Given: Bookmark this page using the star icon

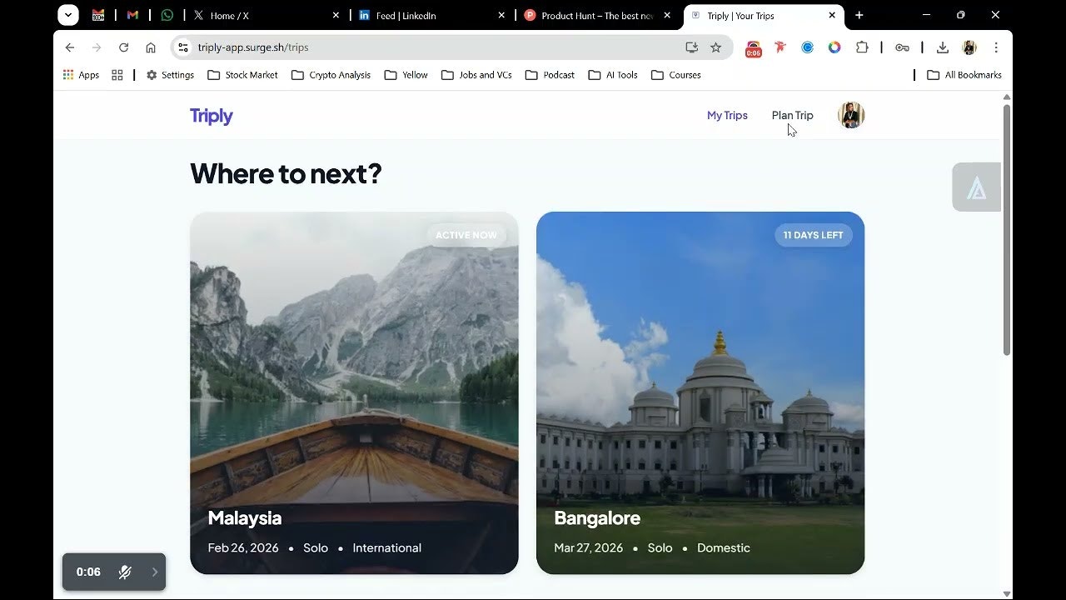Looking at the screenshot, I should [x=715, y=47].
